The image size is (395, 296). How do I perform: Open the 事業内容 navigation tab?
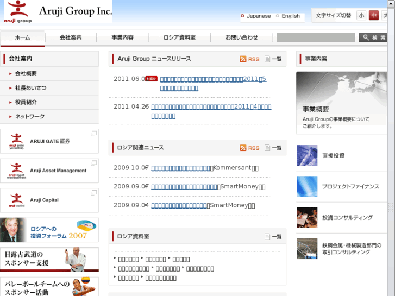(x=123, y=38)
